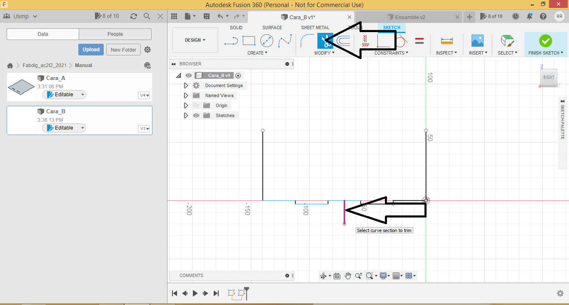Viewport: 569px width, 305px height.
Task: Select the Measure tool in Inspect
Action: (447, 41)
